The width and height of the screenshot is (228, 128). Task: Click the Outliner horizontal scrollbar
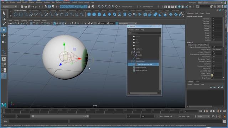pos(143,93)
